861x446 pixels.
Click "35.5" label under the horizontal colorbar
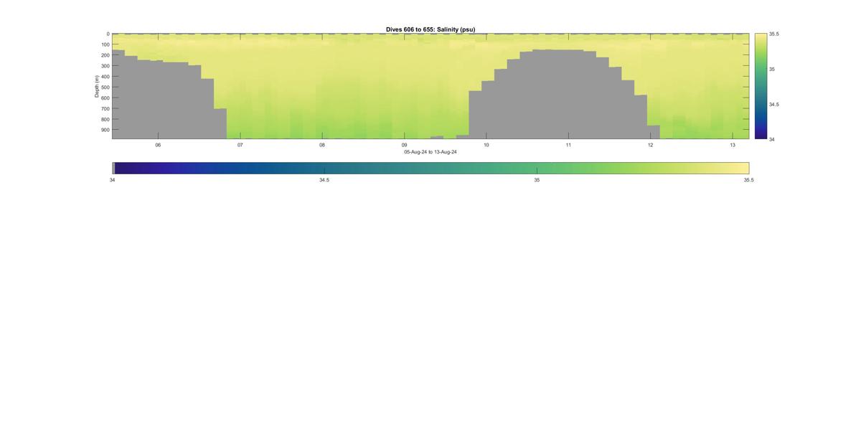point(748,180)
